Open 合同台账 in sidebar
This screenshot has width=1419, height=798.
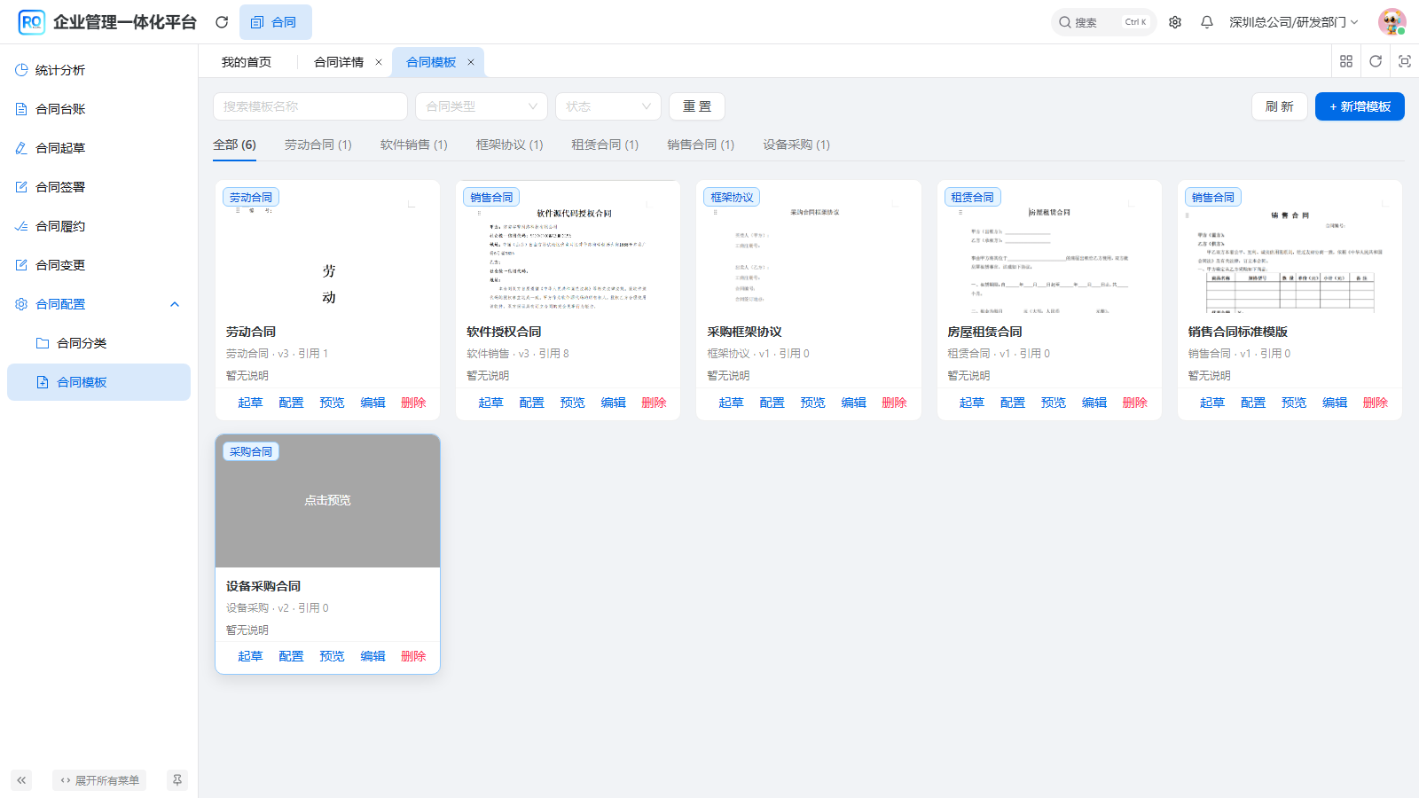pyautogui.click(x=98, y=109)
